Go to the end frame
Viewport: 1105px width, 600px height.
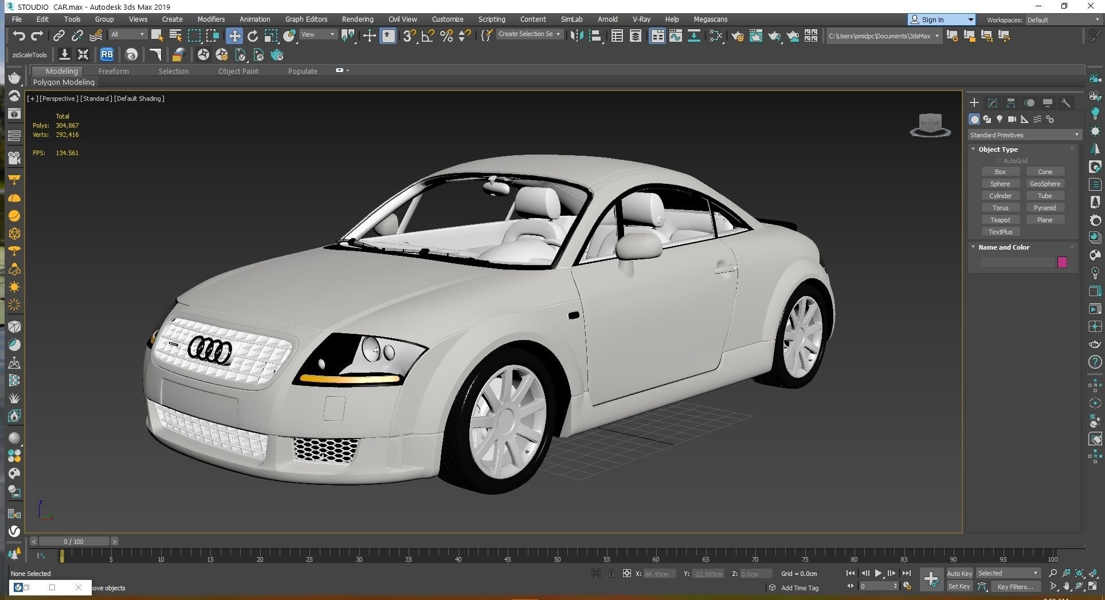point(906,573)
